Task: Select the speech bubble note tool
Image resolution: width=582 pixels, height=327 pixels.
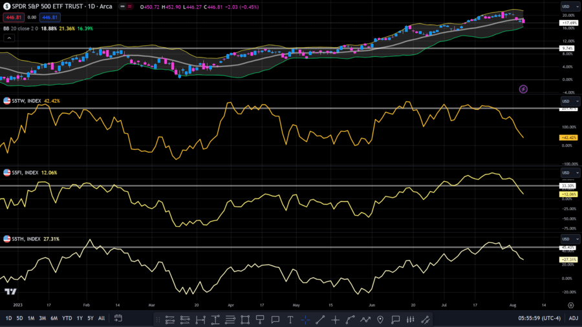Action: [x=275, y=319]
